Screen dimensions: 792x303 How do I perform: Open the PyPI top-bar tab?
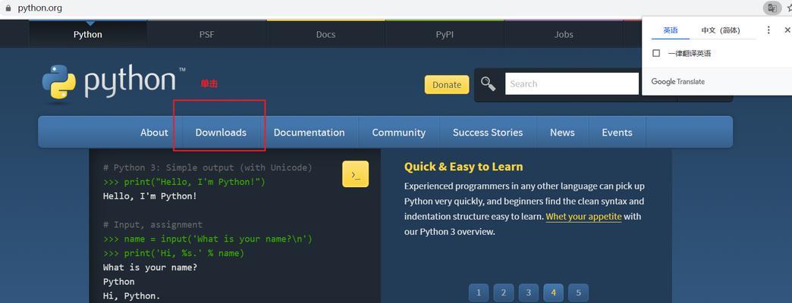coord(445,34)
